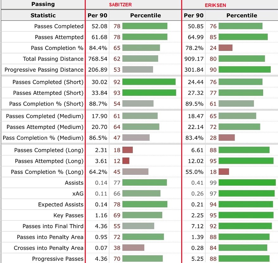278x263 pixels.
Task: Click Eriksen's Assists 99th percentile bar
Action: [247, 182]
